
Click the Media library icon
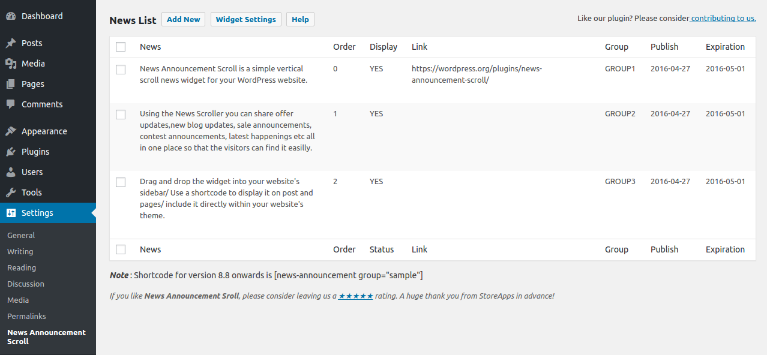click(11, 64)
